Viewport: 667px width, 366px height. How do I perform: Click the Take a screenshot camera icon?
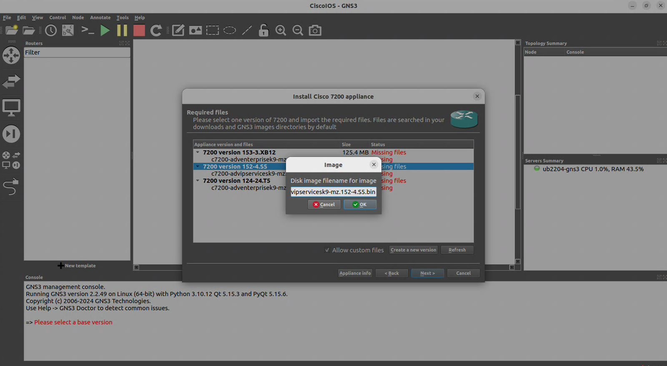click(315, 30)
